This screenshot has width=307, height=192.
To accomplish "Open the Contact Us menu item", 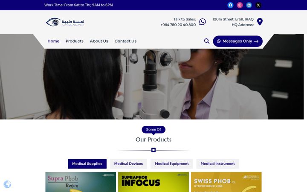I will tap(125, 41).
